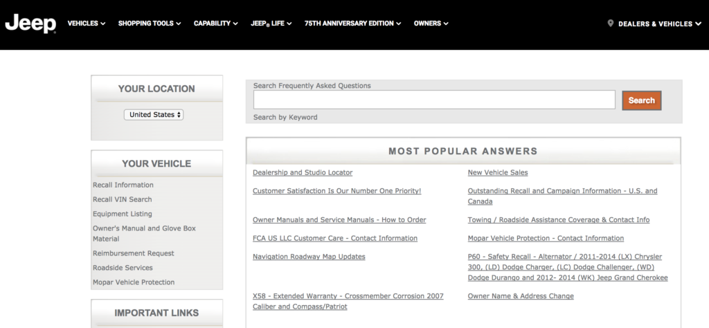
Task: Click the Important Links panel heading
Action: point(156,313)
